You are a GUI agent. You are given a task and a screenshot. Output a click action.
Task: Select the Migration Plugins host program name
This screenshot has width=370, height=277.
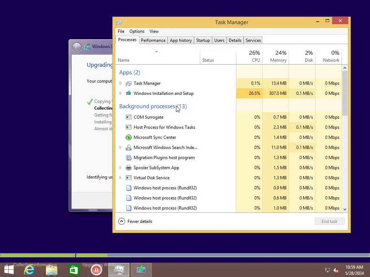[164, 158]
